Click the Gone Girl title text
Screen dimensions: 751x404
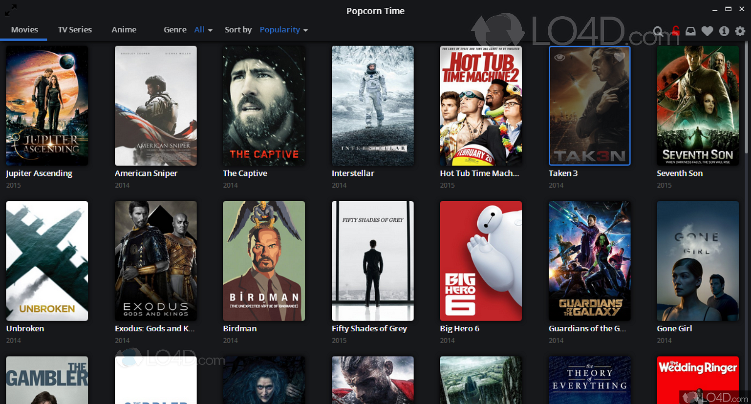pyautogui.click(x=674, y=329)
